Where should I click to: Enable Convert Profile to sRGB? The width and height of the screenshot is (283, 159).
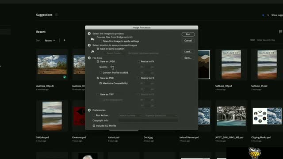[x=100, y=72]
